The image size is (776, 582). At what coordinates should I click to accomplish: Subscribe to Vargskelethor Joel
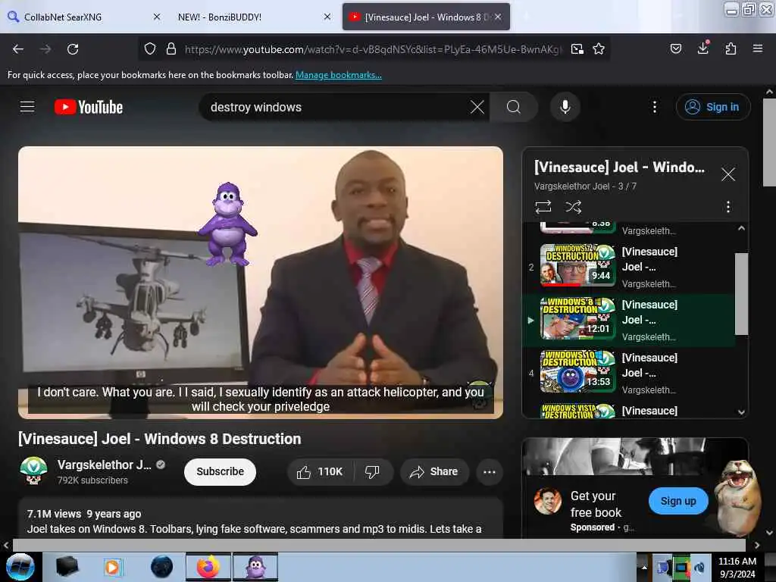221,472
